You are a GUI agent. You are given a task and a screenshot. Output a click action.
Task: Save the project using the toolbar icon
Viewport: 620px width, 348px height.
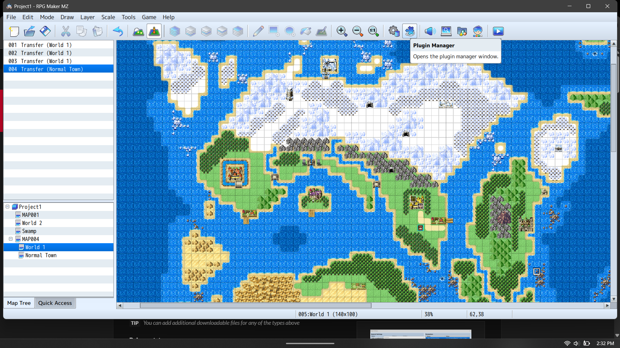(x=45, y=31)
